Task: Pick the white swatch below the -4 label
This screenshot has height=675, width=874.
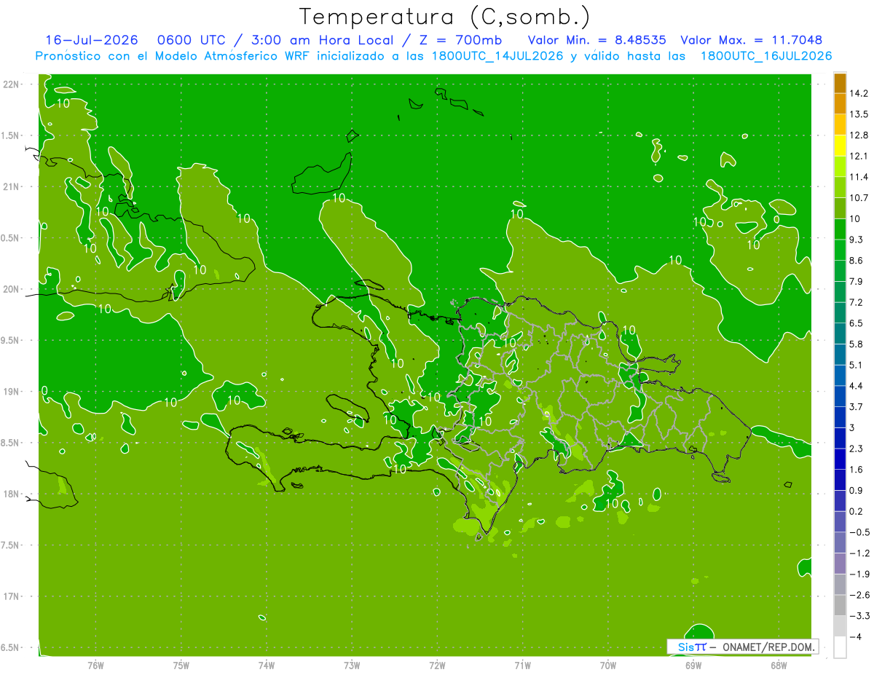Action: [839, 647]
